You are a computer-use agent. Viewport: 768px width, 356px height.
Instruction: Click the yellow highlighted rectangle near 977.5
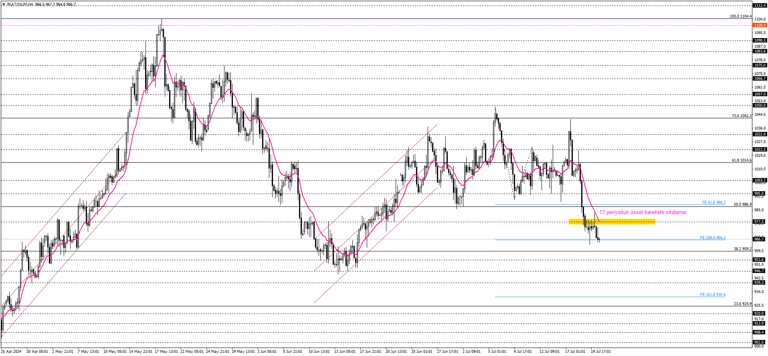pos(612,221)
